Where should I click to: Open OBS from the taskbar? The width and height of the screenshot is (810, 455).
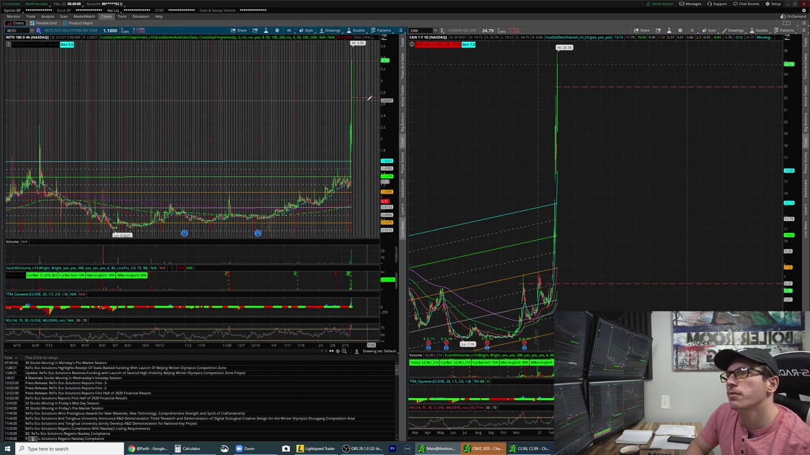click(x=364, y=449)
